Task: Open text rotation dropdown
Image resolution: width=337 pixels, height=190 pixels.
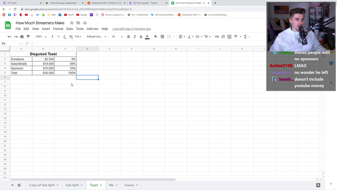Action: coord(207,36)
